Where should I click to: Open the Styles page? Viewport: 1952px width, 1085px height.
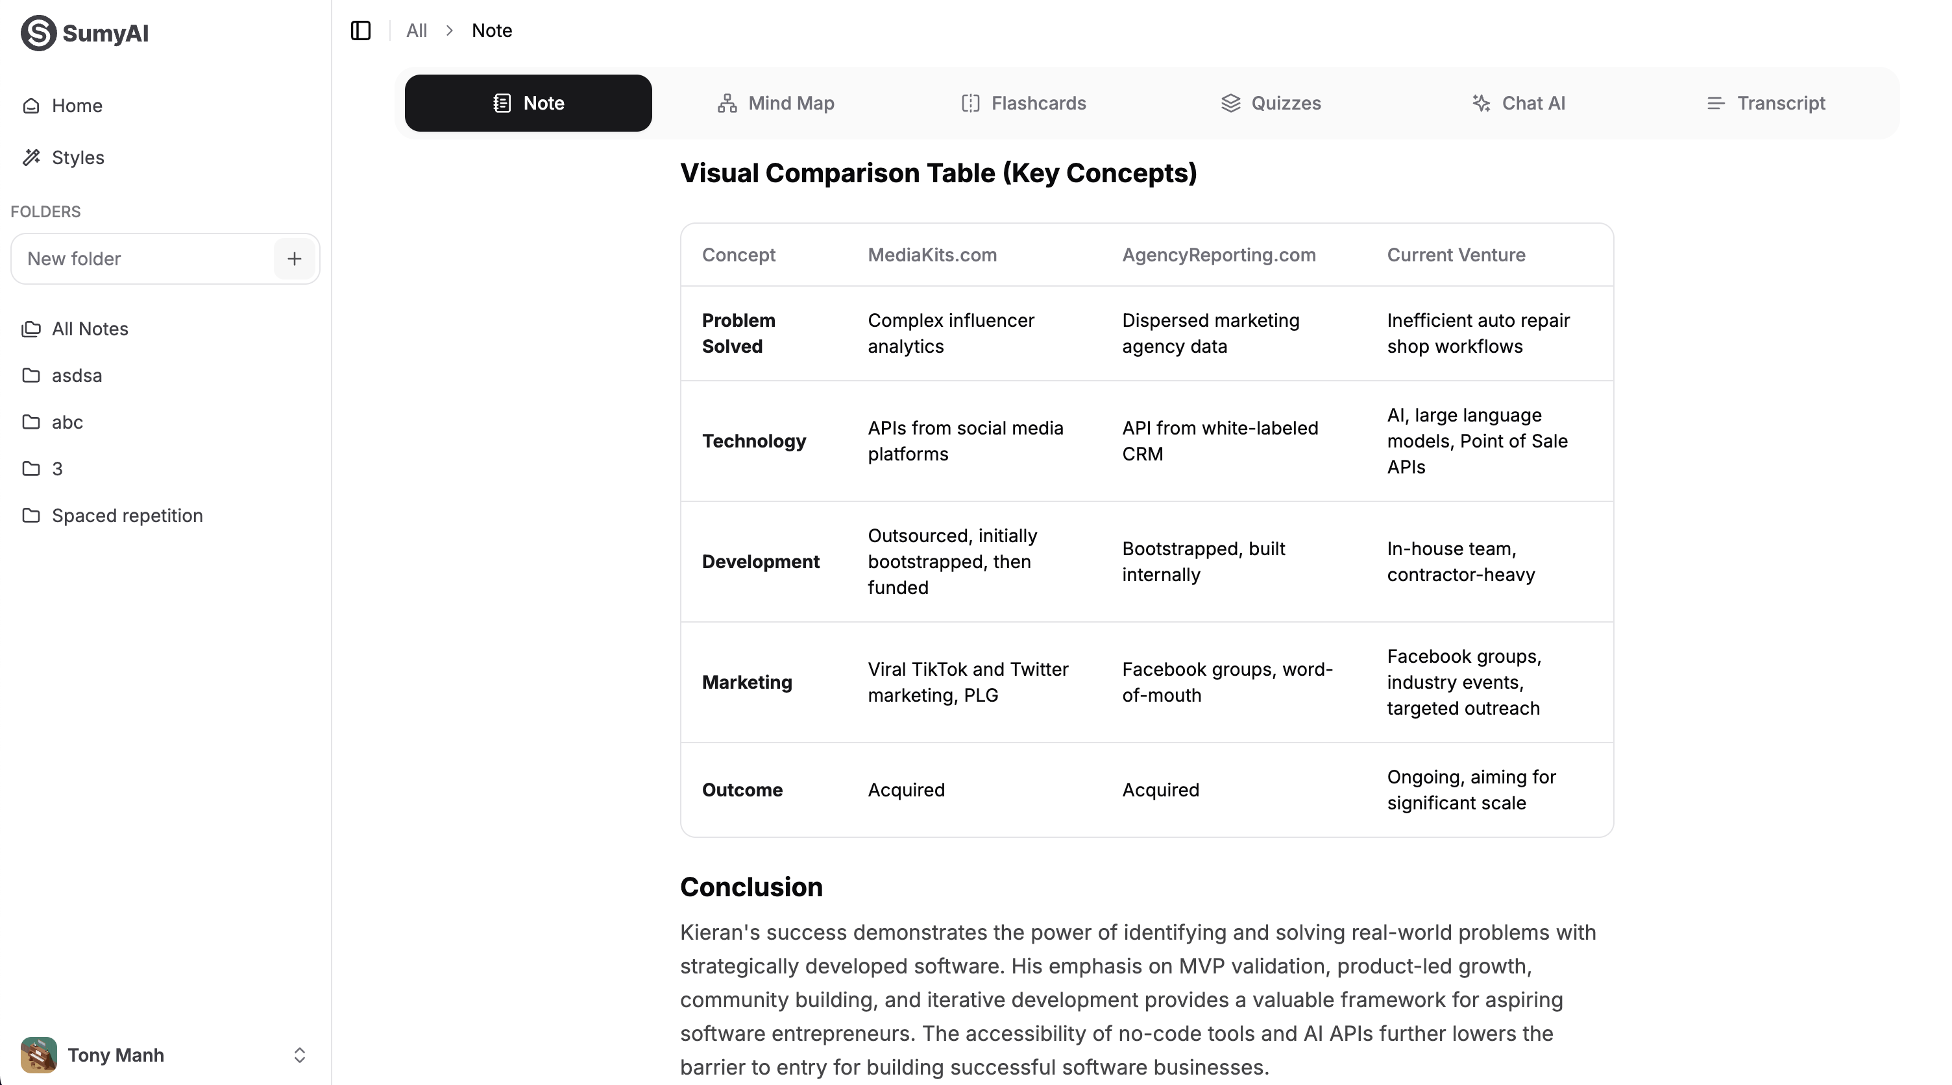[77, 158]
